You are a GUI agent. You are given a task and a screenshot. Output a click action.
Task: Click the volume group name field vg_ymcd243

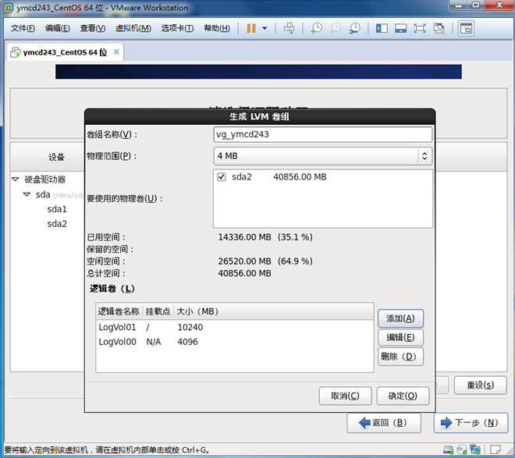tap(322, 134)
